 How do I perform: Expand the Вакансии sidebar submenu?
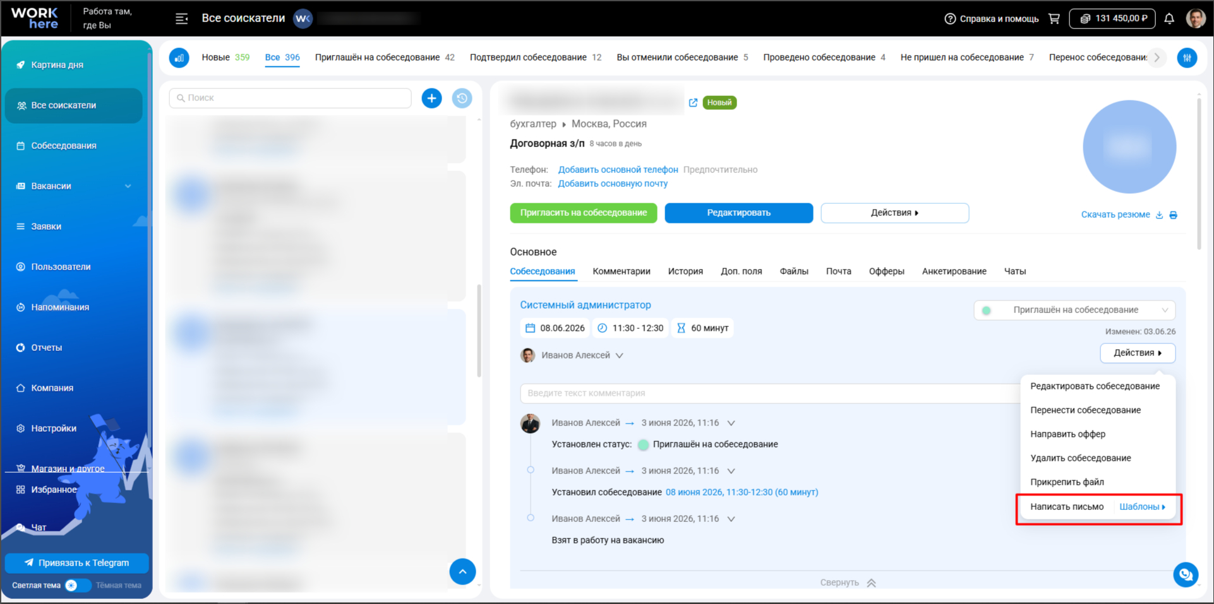[128, 186]
